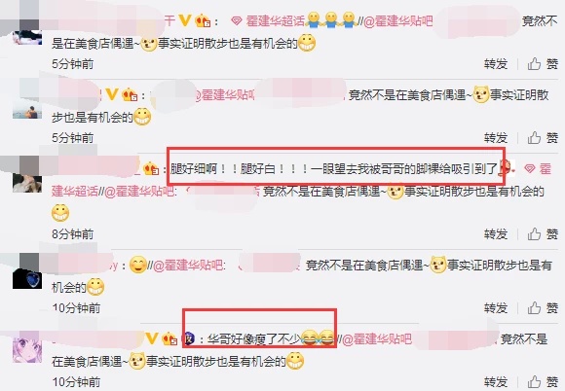The height and width of the screenshot is (391, 565).
Task: Open @霍建华贴吧 mention in 华哥好像瘦了不少 comment
Action: point(377,339)
